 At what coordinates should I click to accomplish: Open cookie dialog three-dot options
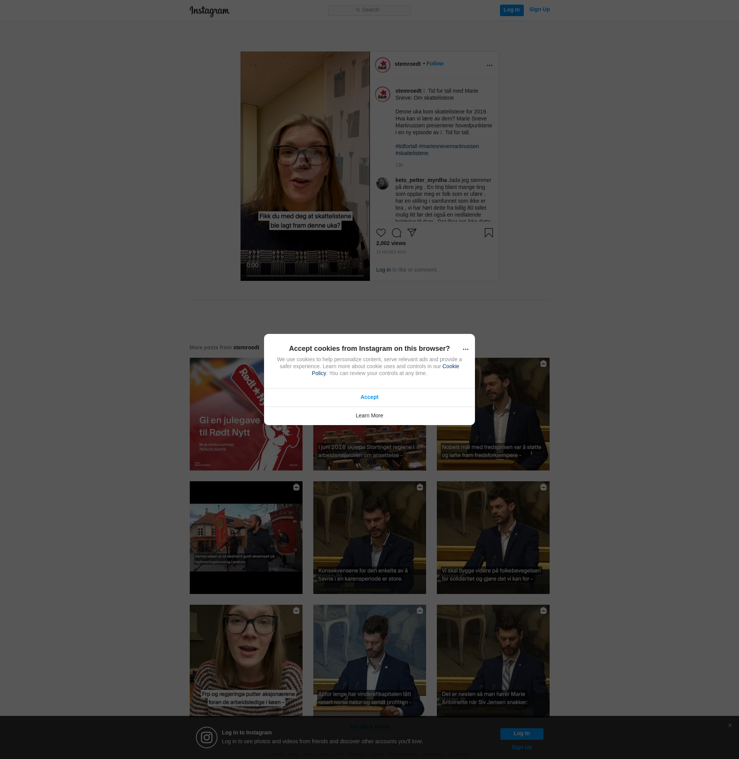(x=465, y=349)
